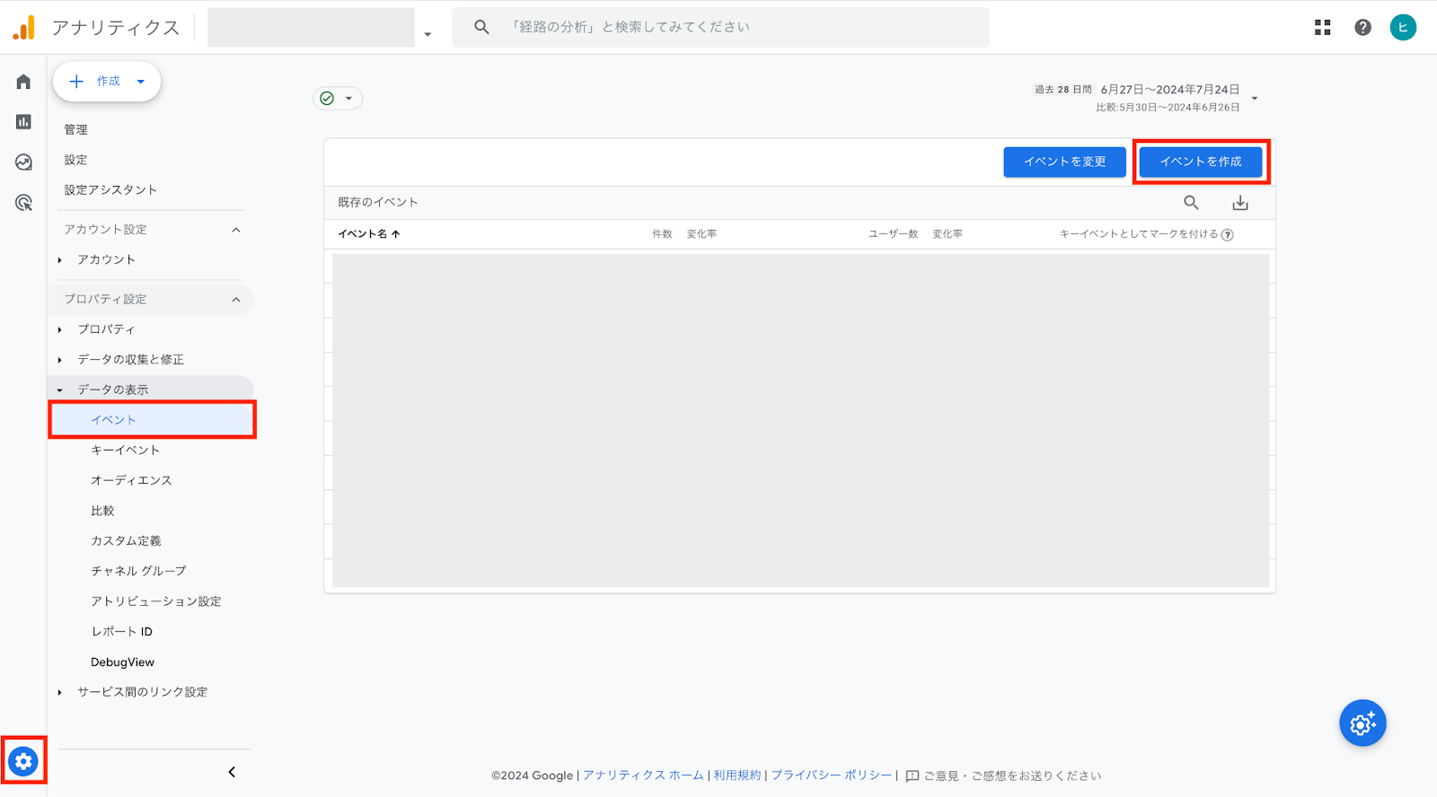This screenshot has height=797, width=1437.
Task: Select 設定 in the sidebar
Action: 75,160
